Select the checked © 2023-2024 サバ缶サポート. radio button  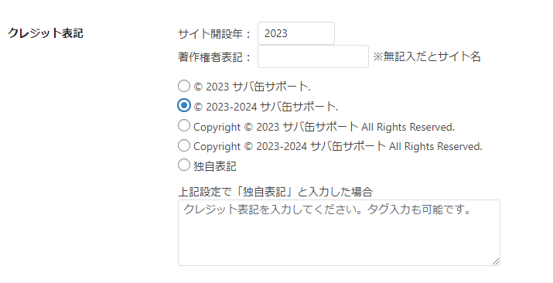(184, 105)
